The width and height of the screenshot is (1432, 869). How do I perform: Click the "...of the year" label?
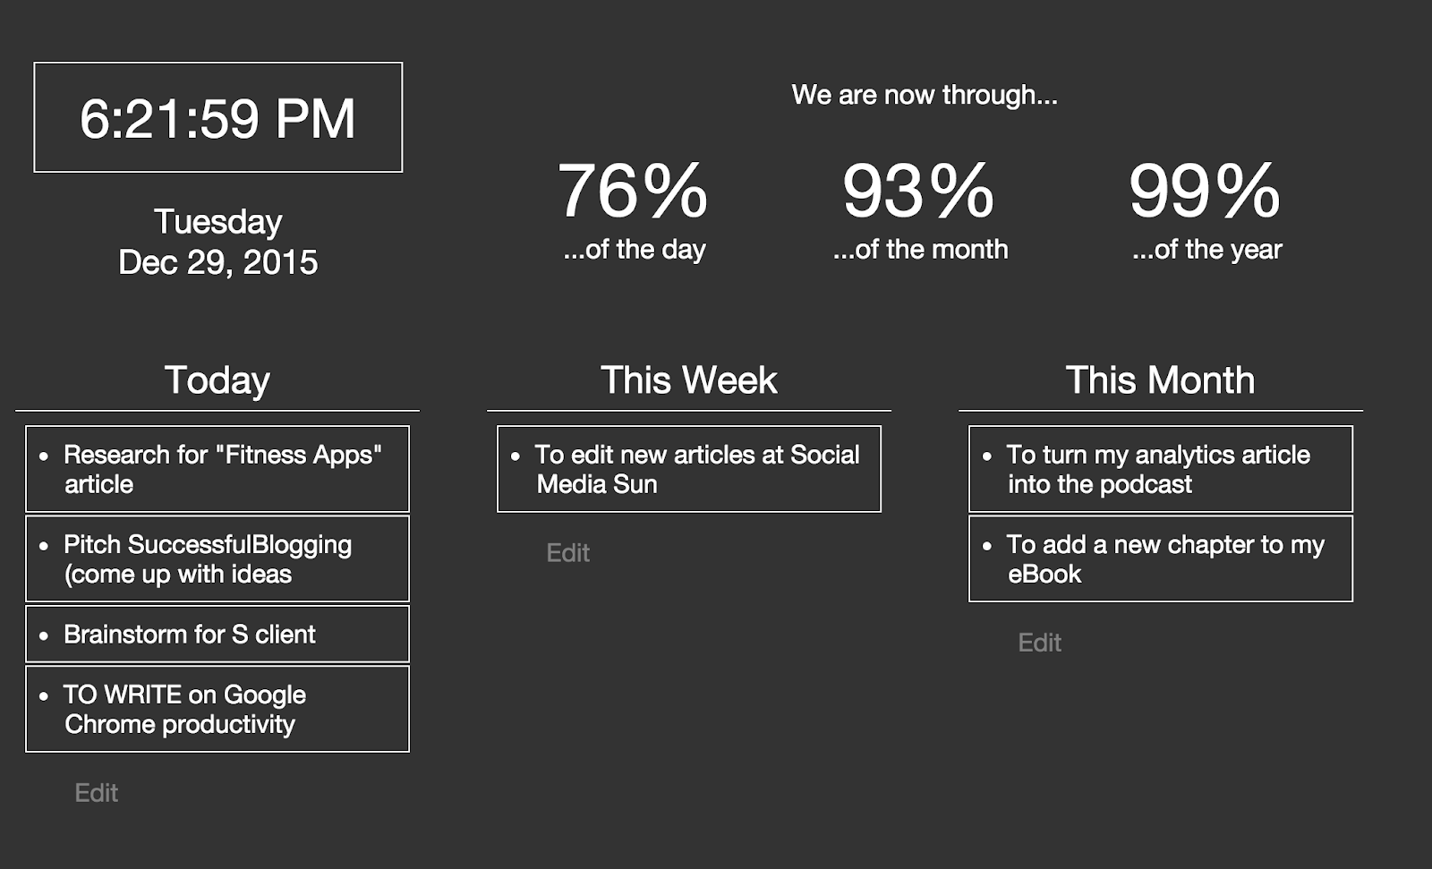click(x=1206, y=250)
